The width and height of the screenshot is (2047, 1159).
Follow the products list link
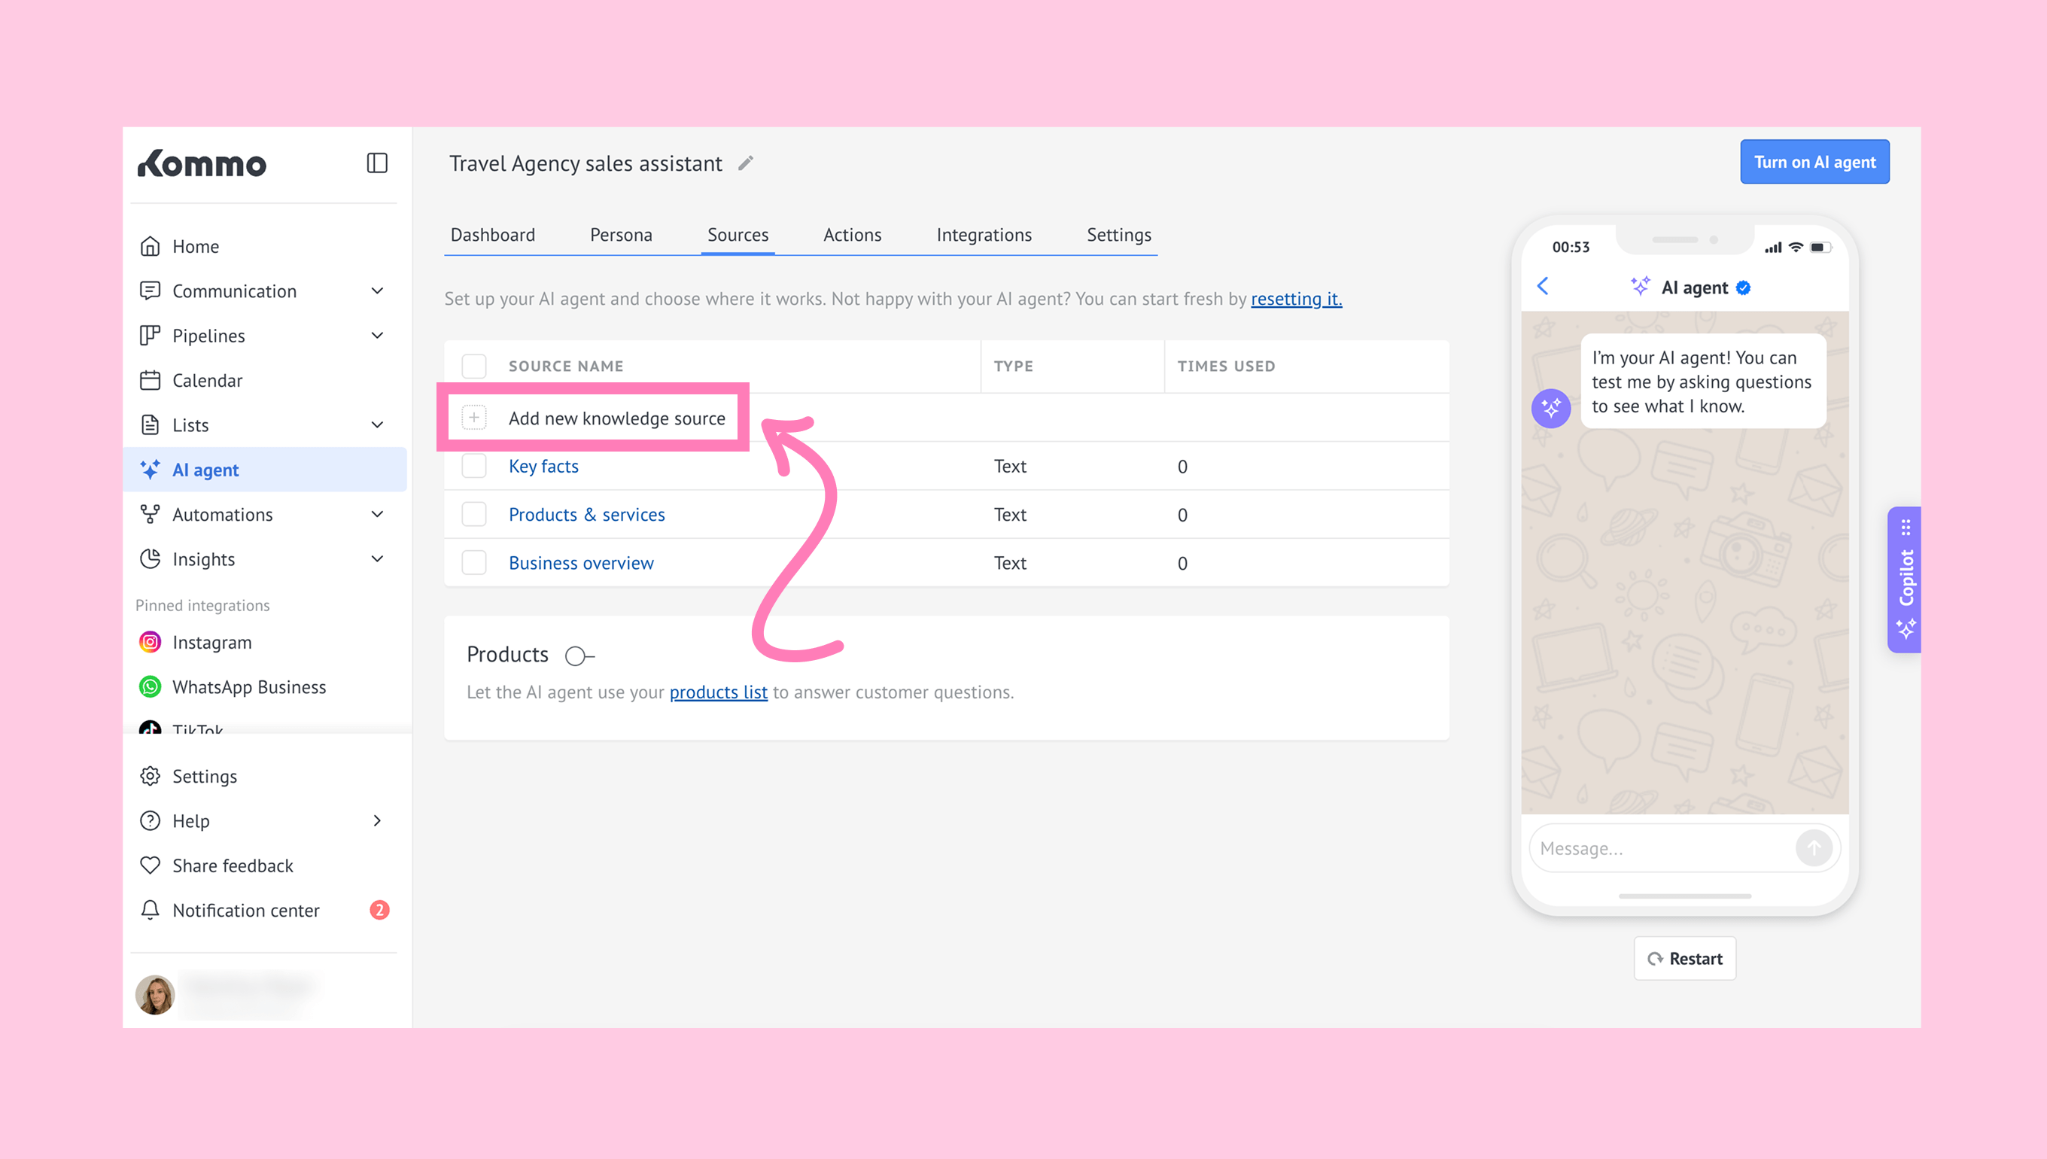718,692
